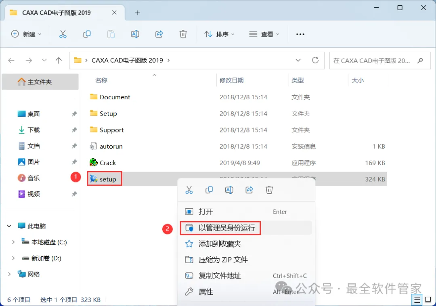Go back with the left arrow button
The width and height of the screenshot is (436, 306).
pyautogui.click(x=11, y=60)
